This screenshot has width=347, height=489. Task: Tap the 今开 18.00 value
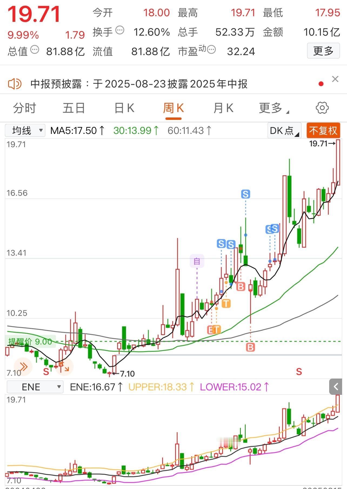(156, 13)
